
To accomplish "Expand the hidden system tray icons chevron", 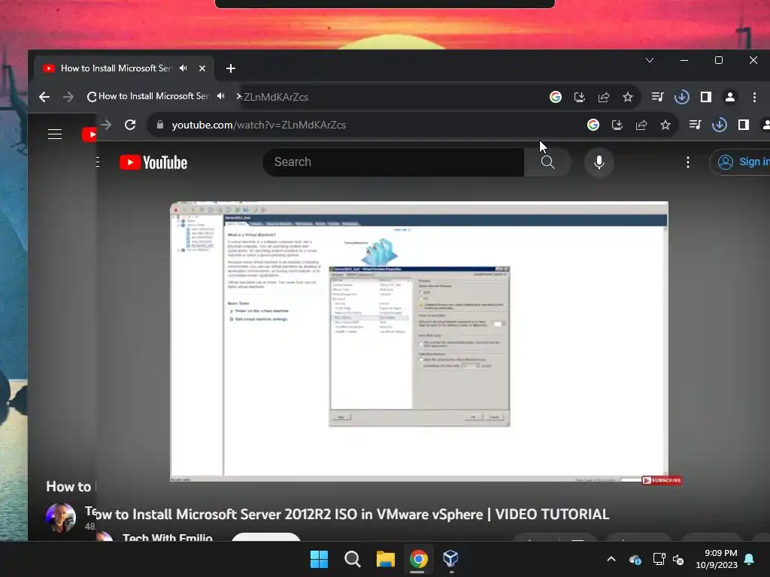I will [x=611, y=559].
